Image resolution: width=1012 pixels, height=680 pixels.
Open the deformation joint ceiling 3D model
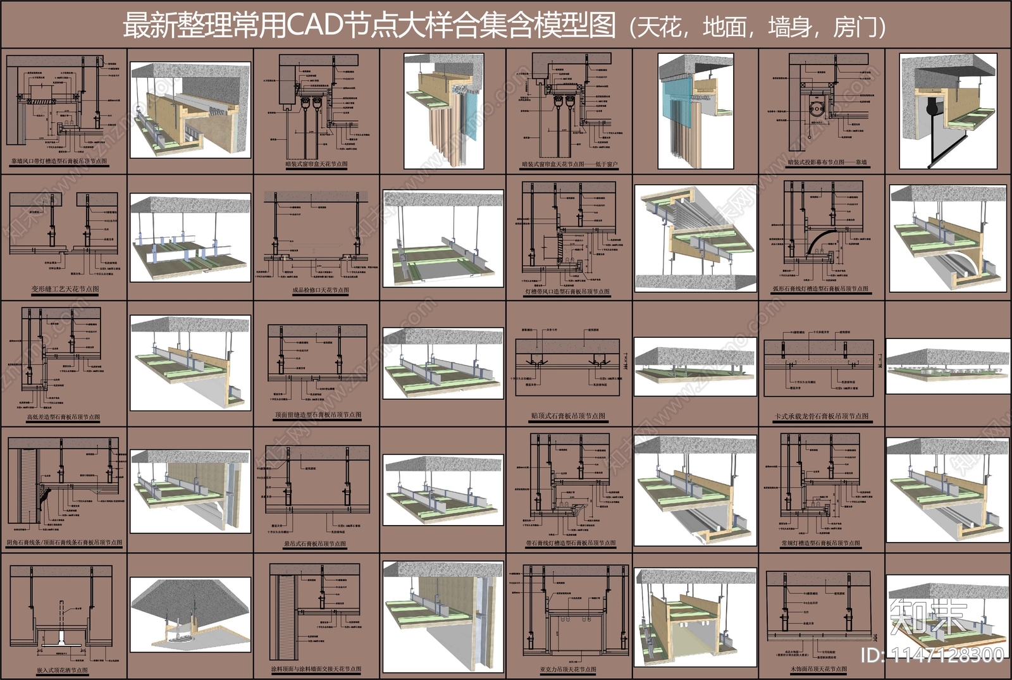(x=190, y=238)
